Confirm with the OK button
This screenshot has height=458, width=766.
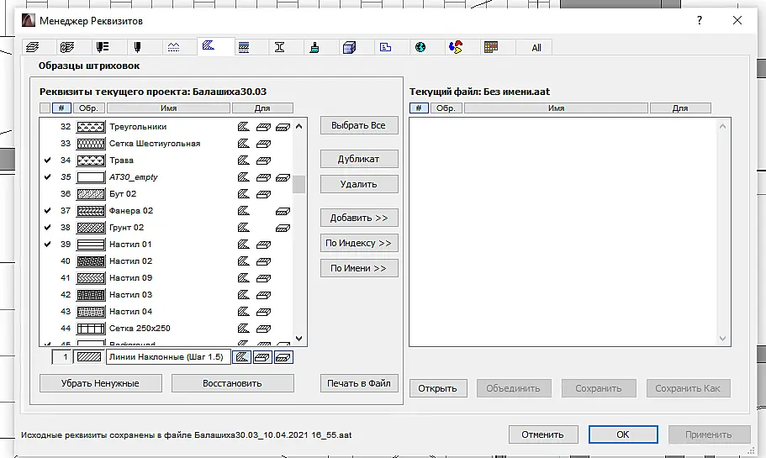[623, 434]
